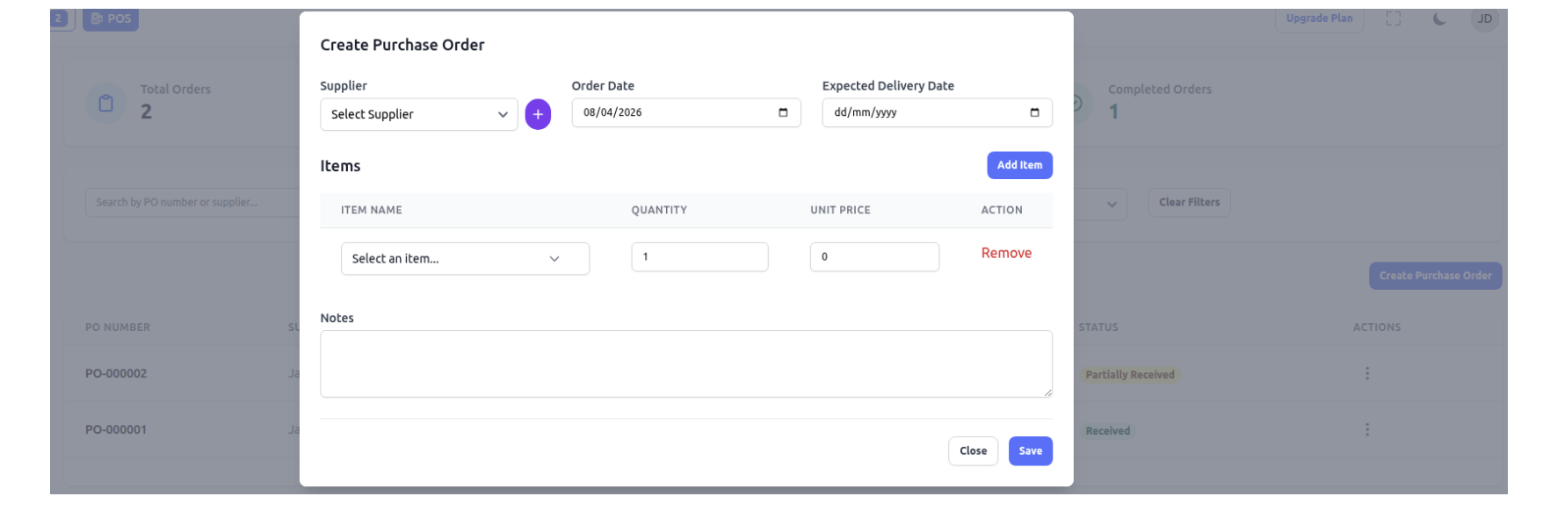The width and height of the screenshot is (1543, 518).
Task: Focus the Unit Price input field
Action: click(874, 257)
